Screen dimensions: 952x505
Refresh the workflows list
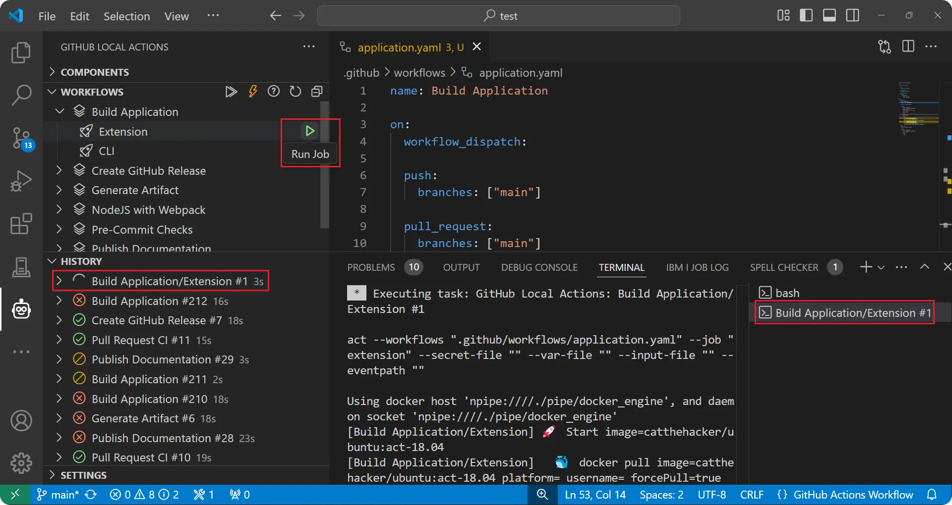coord(296,92)
